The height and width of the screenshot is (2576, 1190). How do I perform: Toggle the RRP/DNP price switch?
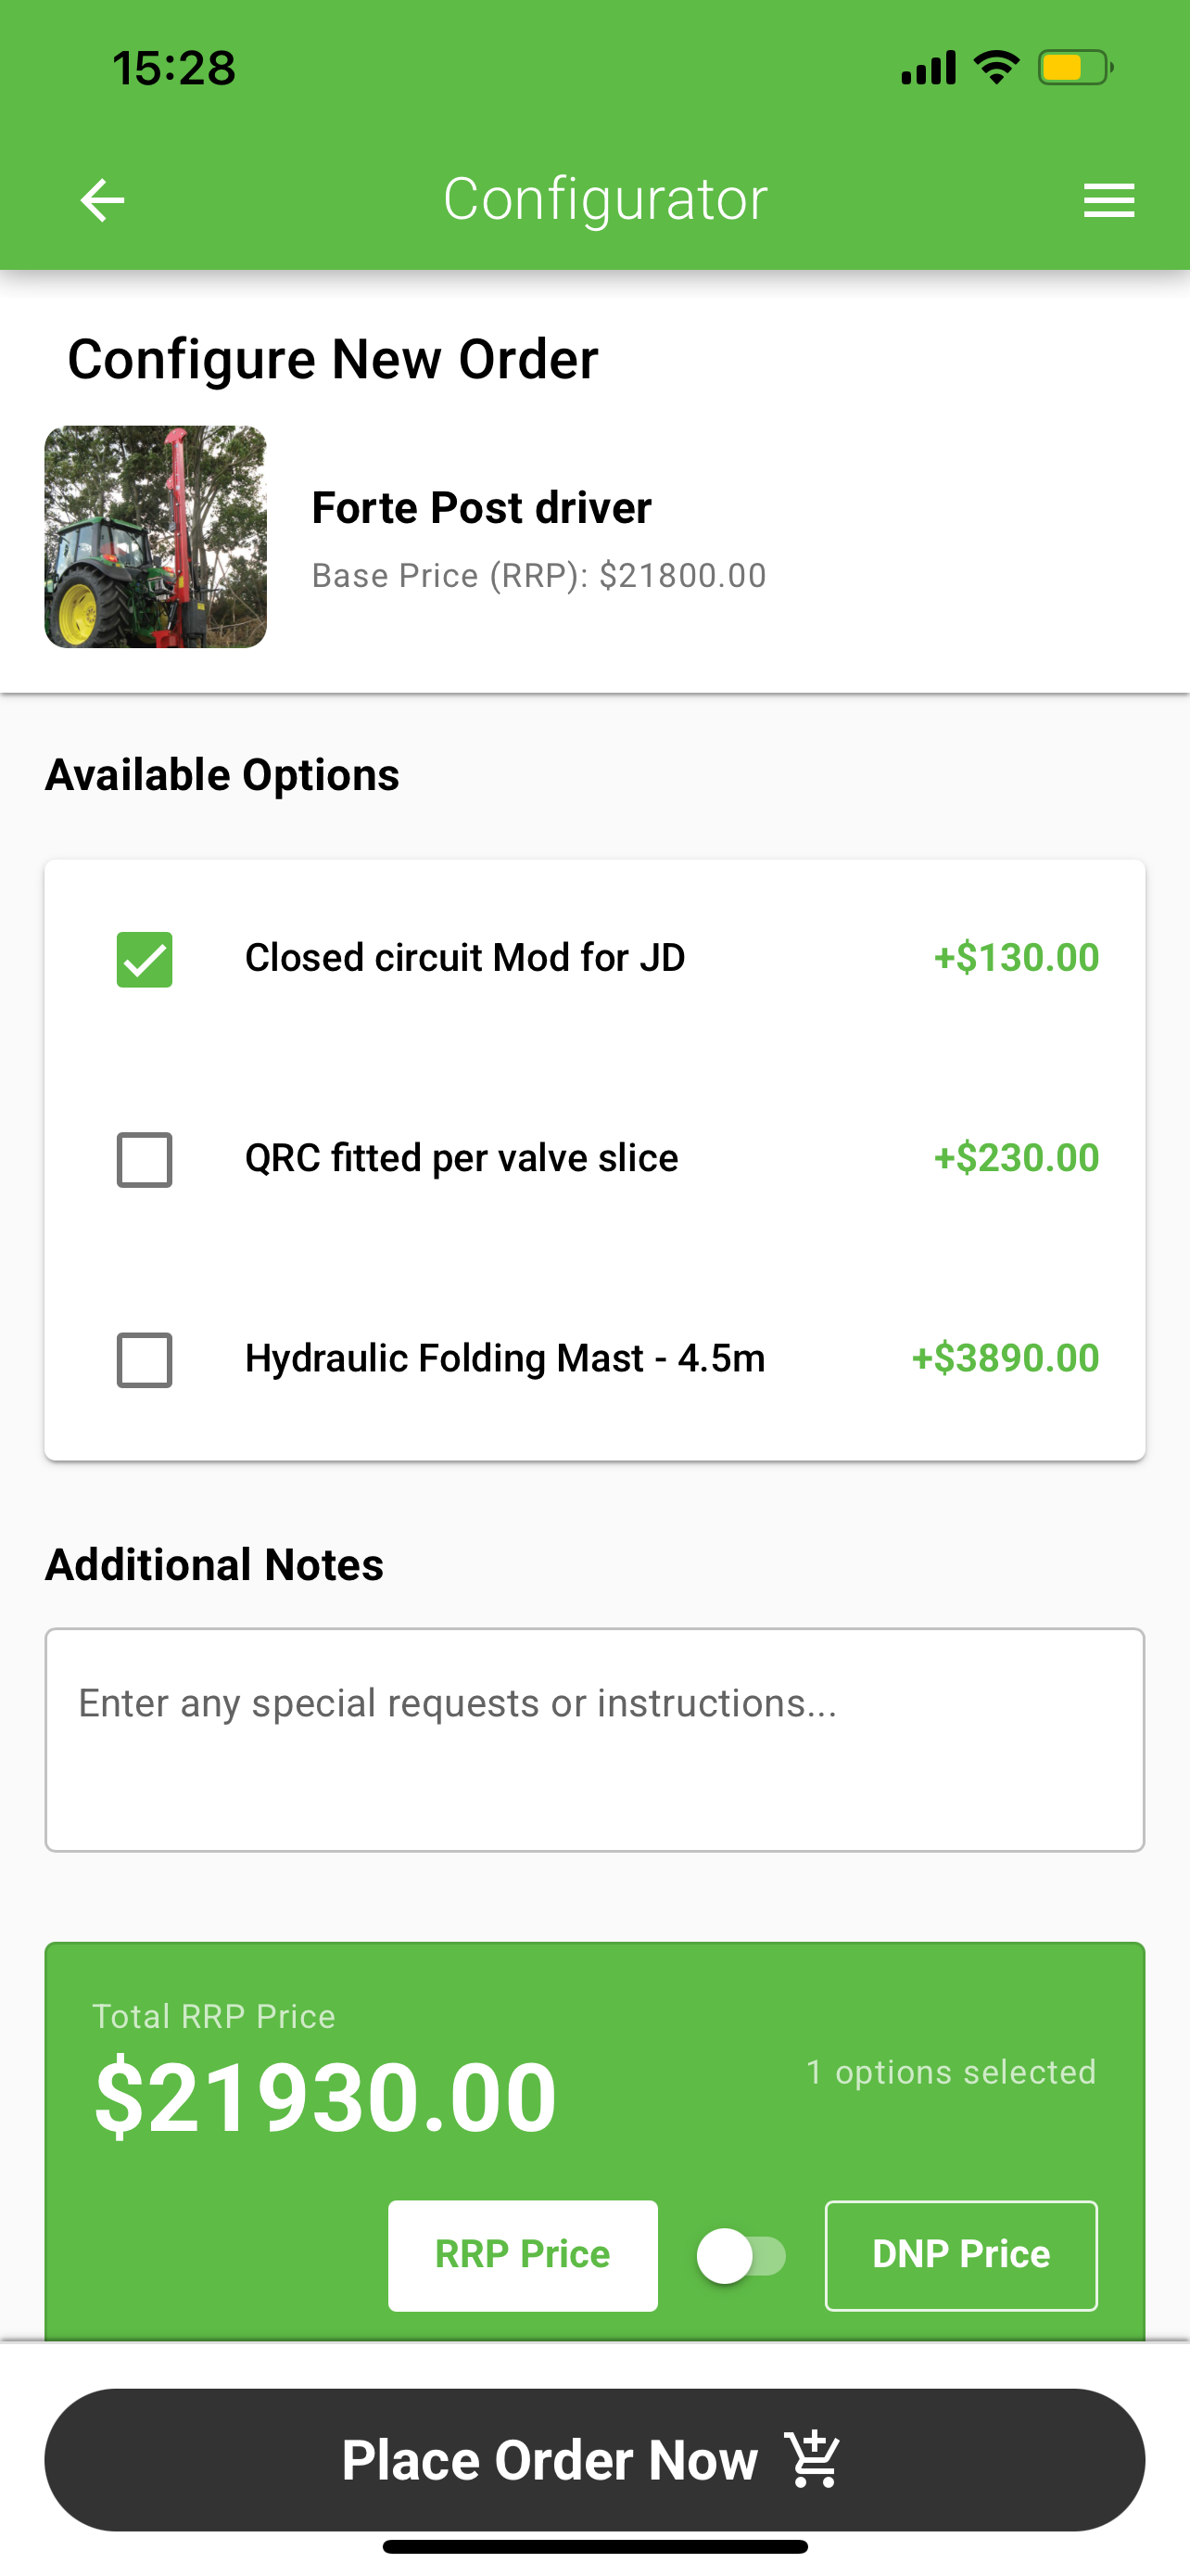tap(741, 2256)
